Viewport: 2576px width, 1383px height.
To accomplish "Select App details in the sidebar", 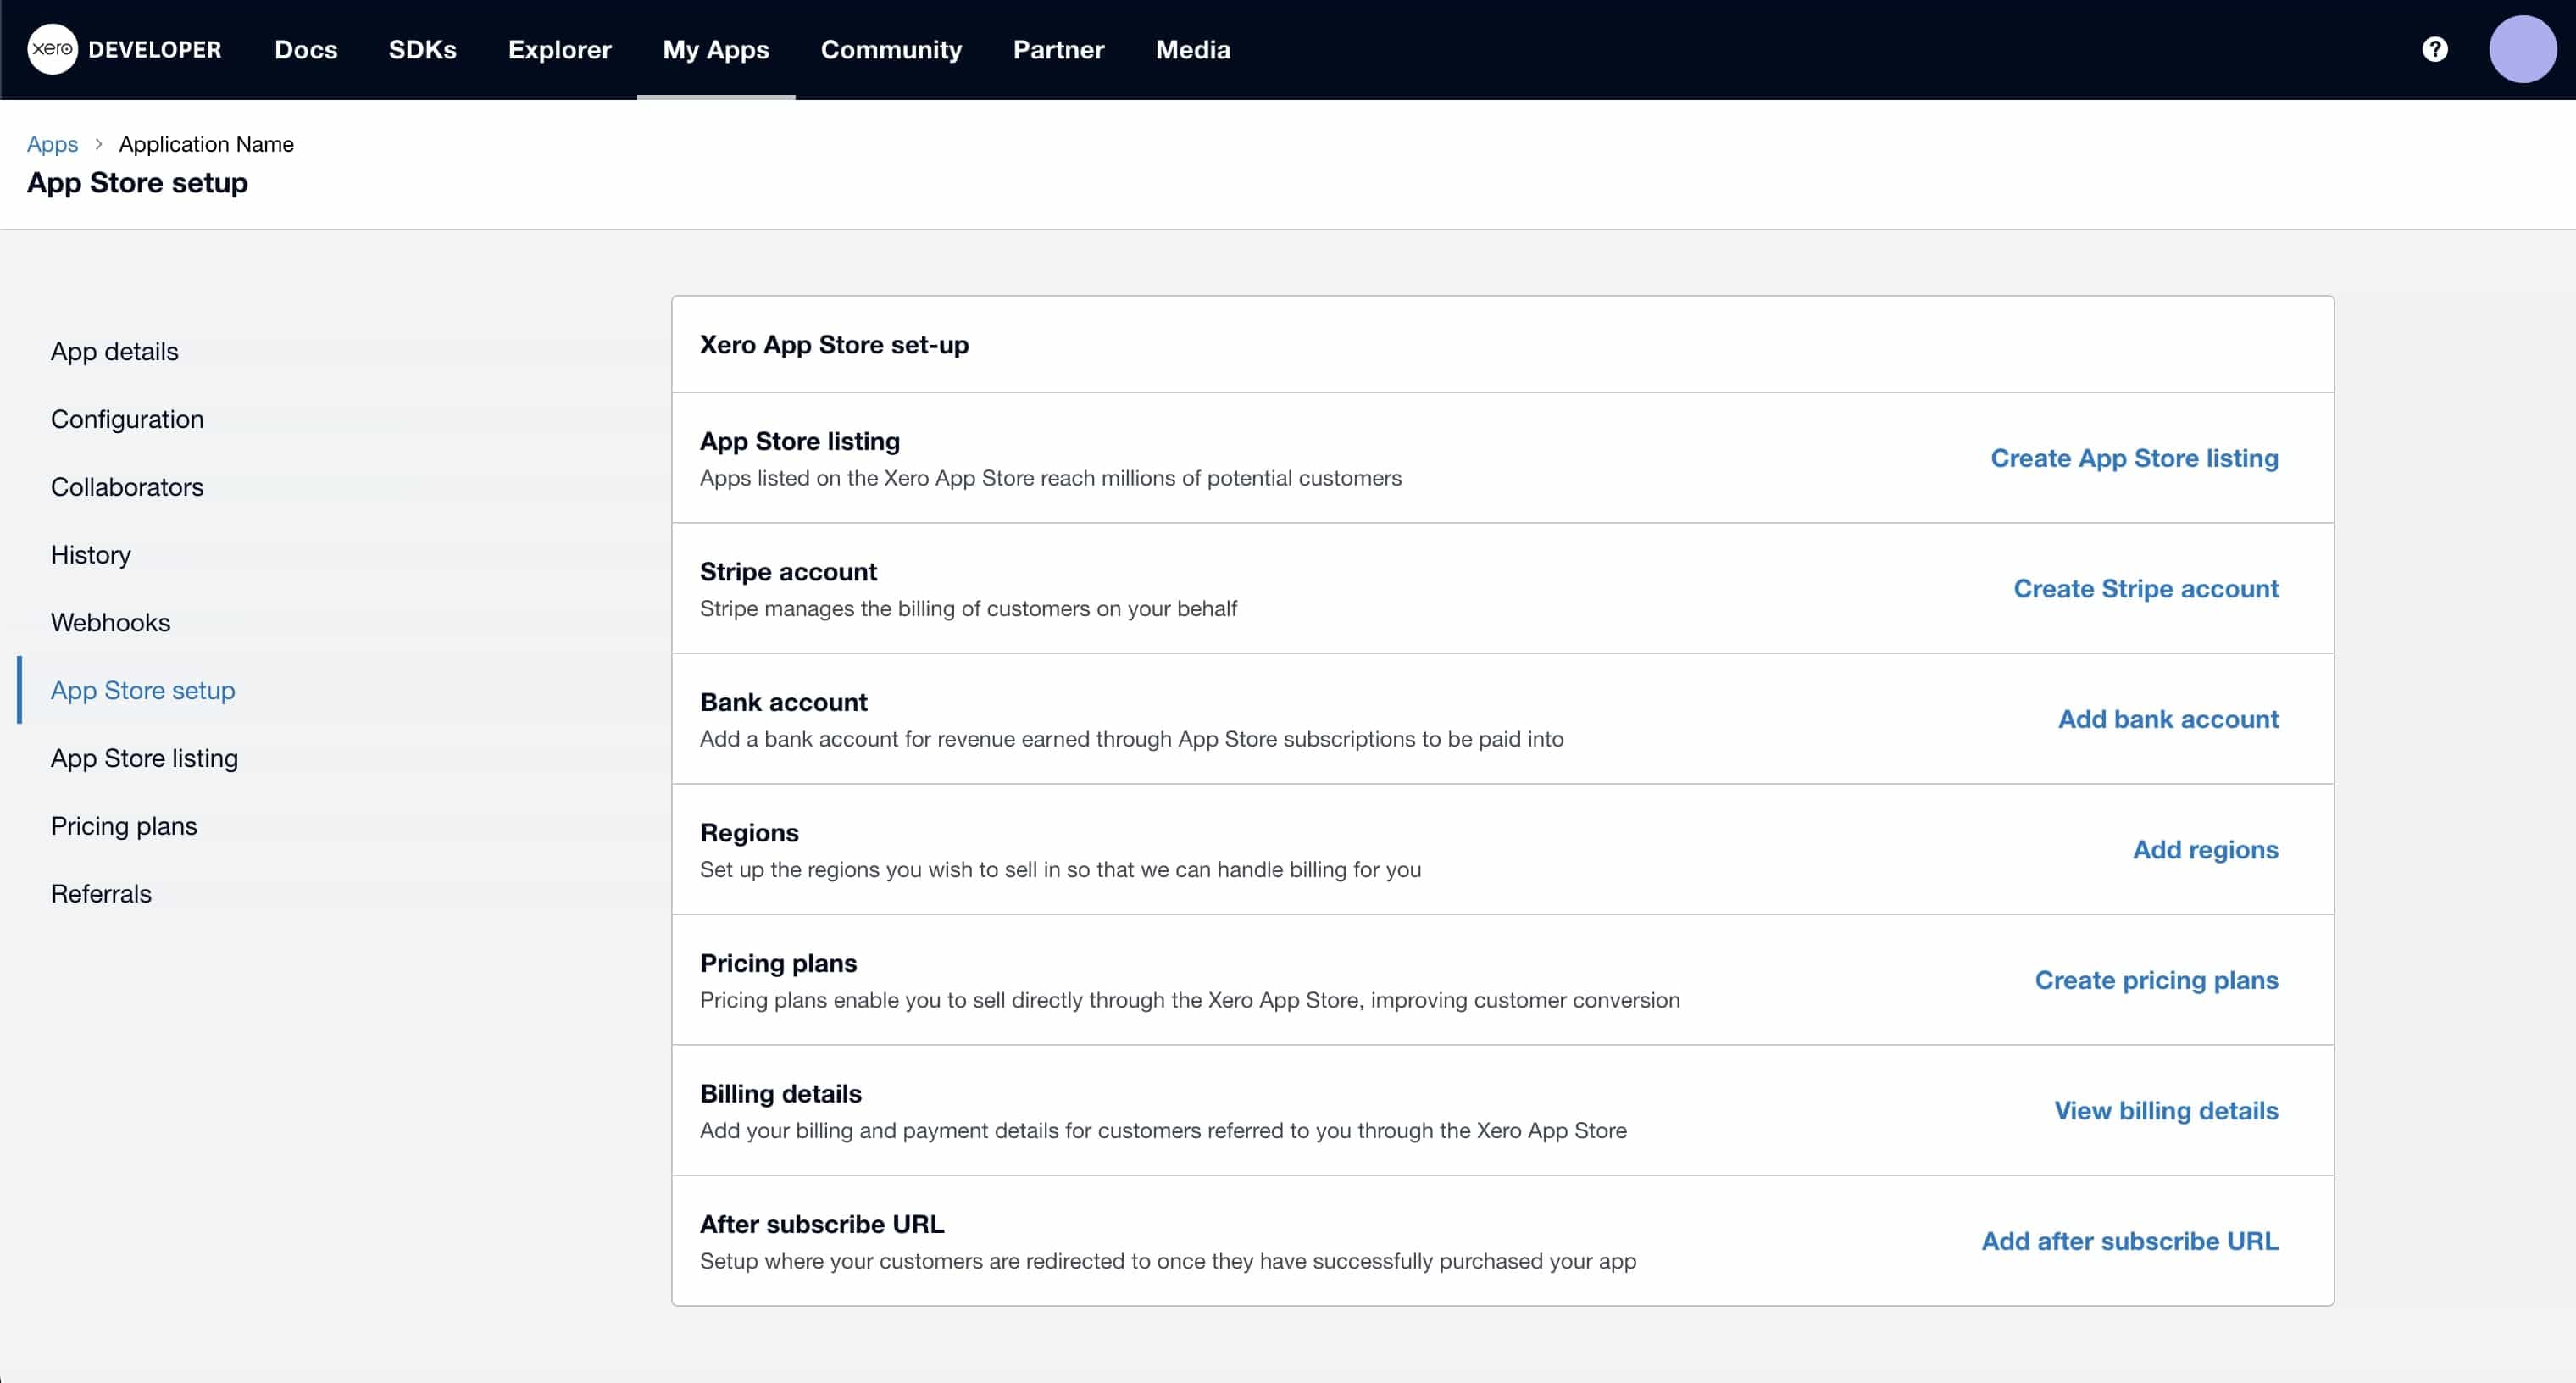I will (x=114, y=351).
